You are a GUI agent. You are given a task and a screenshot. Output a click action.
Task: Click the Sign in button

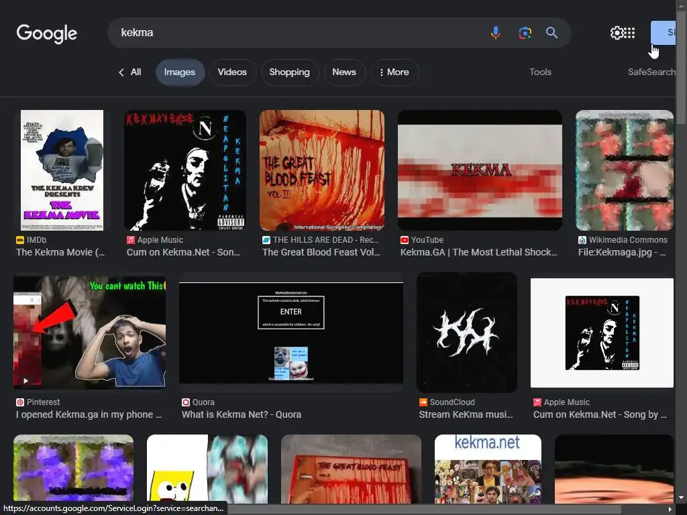click(663, 33)
